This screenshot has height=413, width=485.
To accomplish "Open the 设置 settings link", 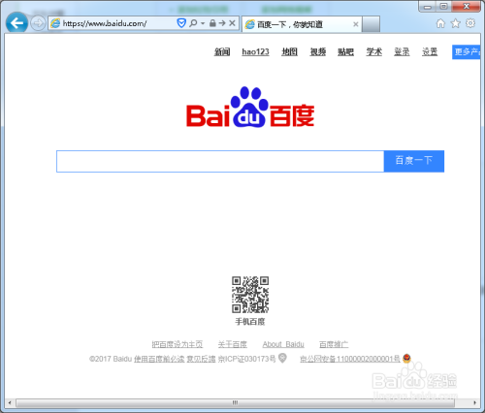I will coord(430,51).
